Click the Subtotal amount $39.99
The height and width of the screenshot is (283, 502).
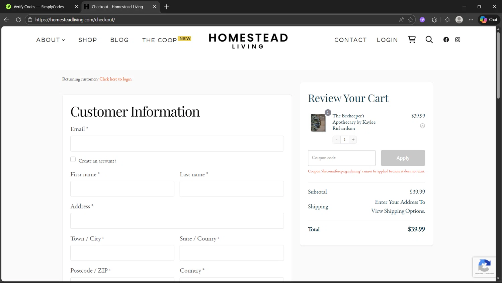coord(417,192)
